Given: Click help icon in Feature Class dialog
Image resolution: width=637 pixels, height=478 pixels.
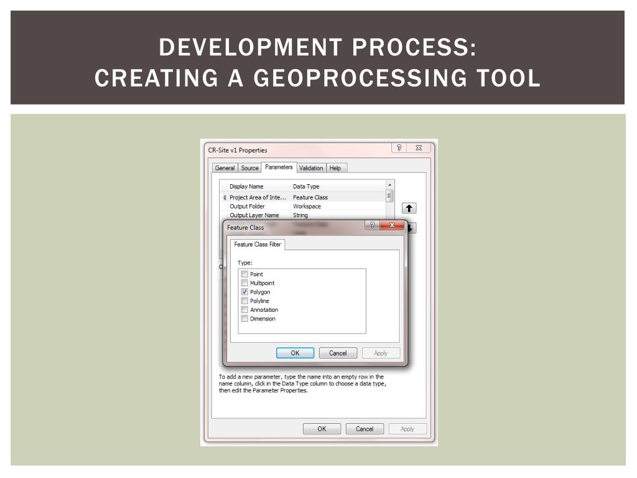Looking at the screenshot, I should (x=372, y=225).
